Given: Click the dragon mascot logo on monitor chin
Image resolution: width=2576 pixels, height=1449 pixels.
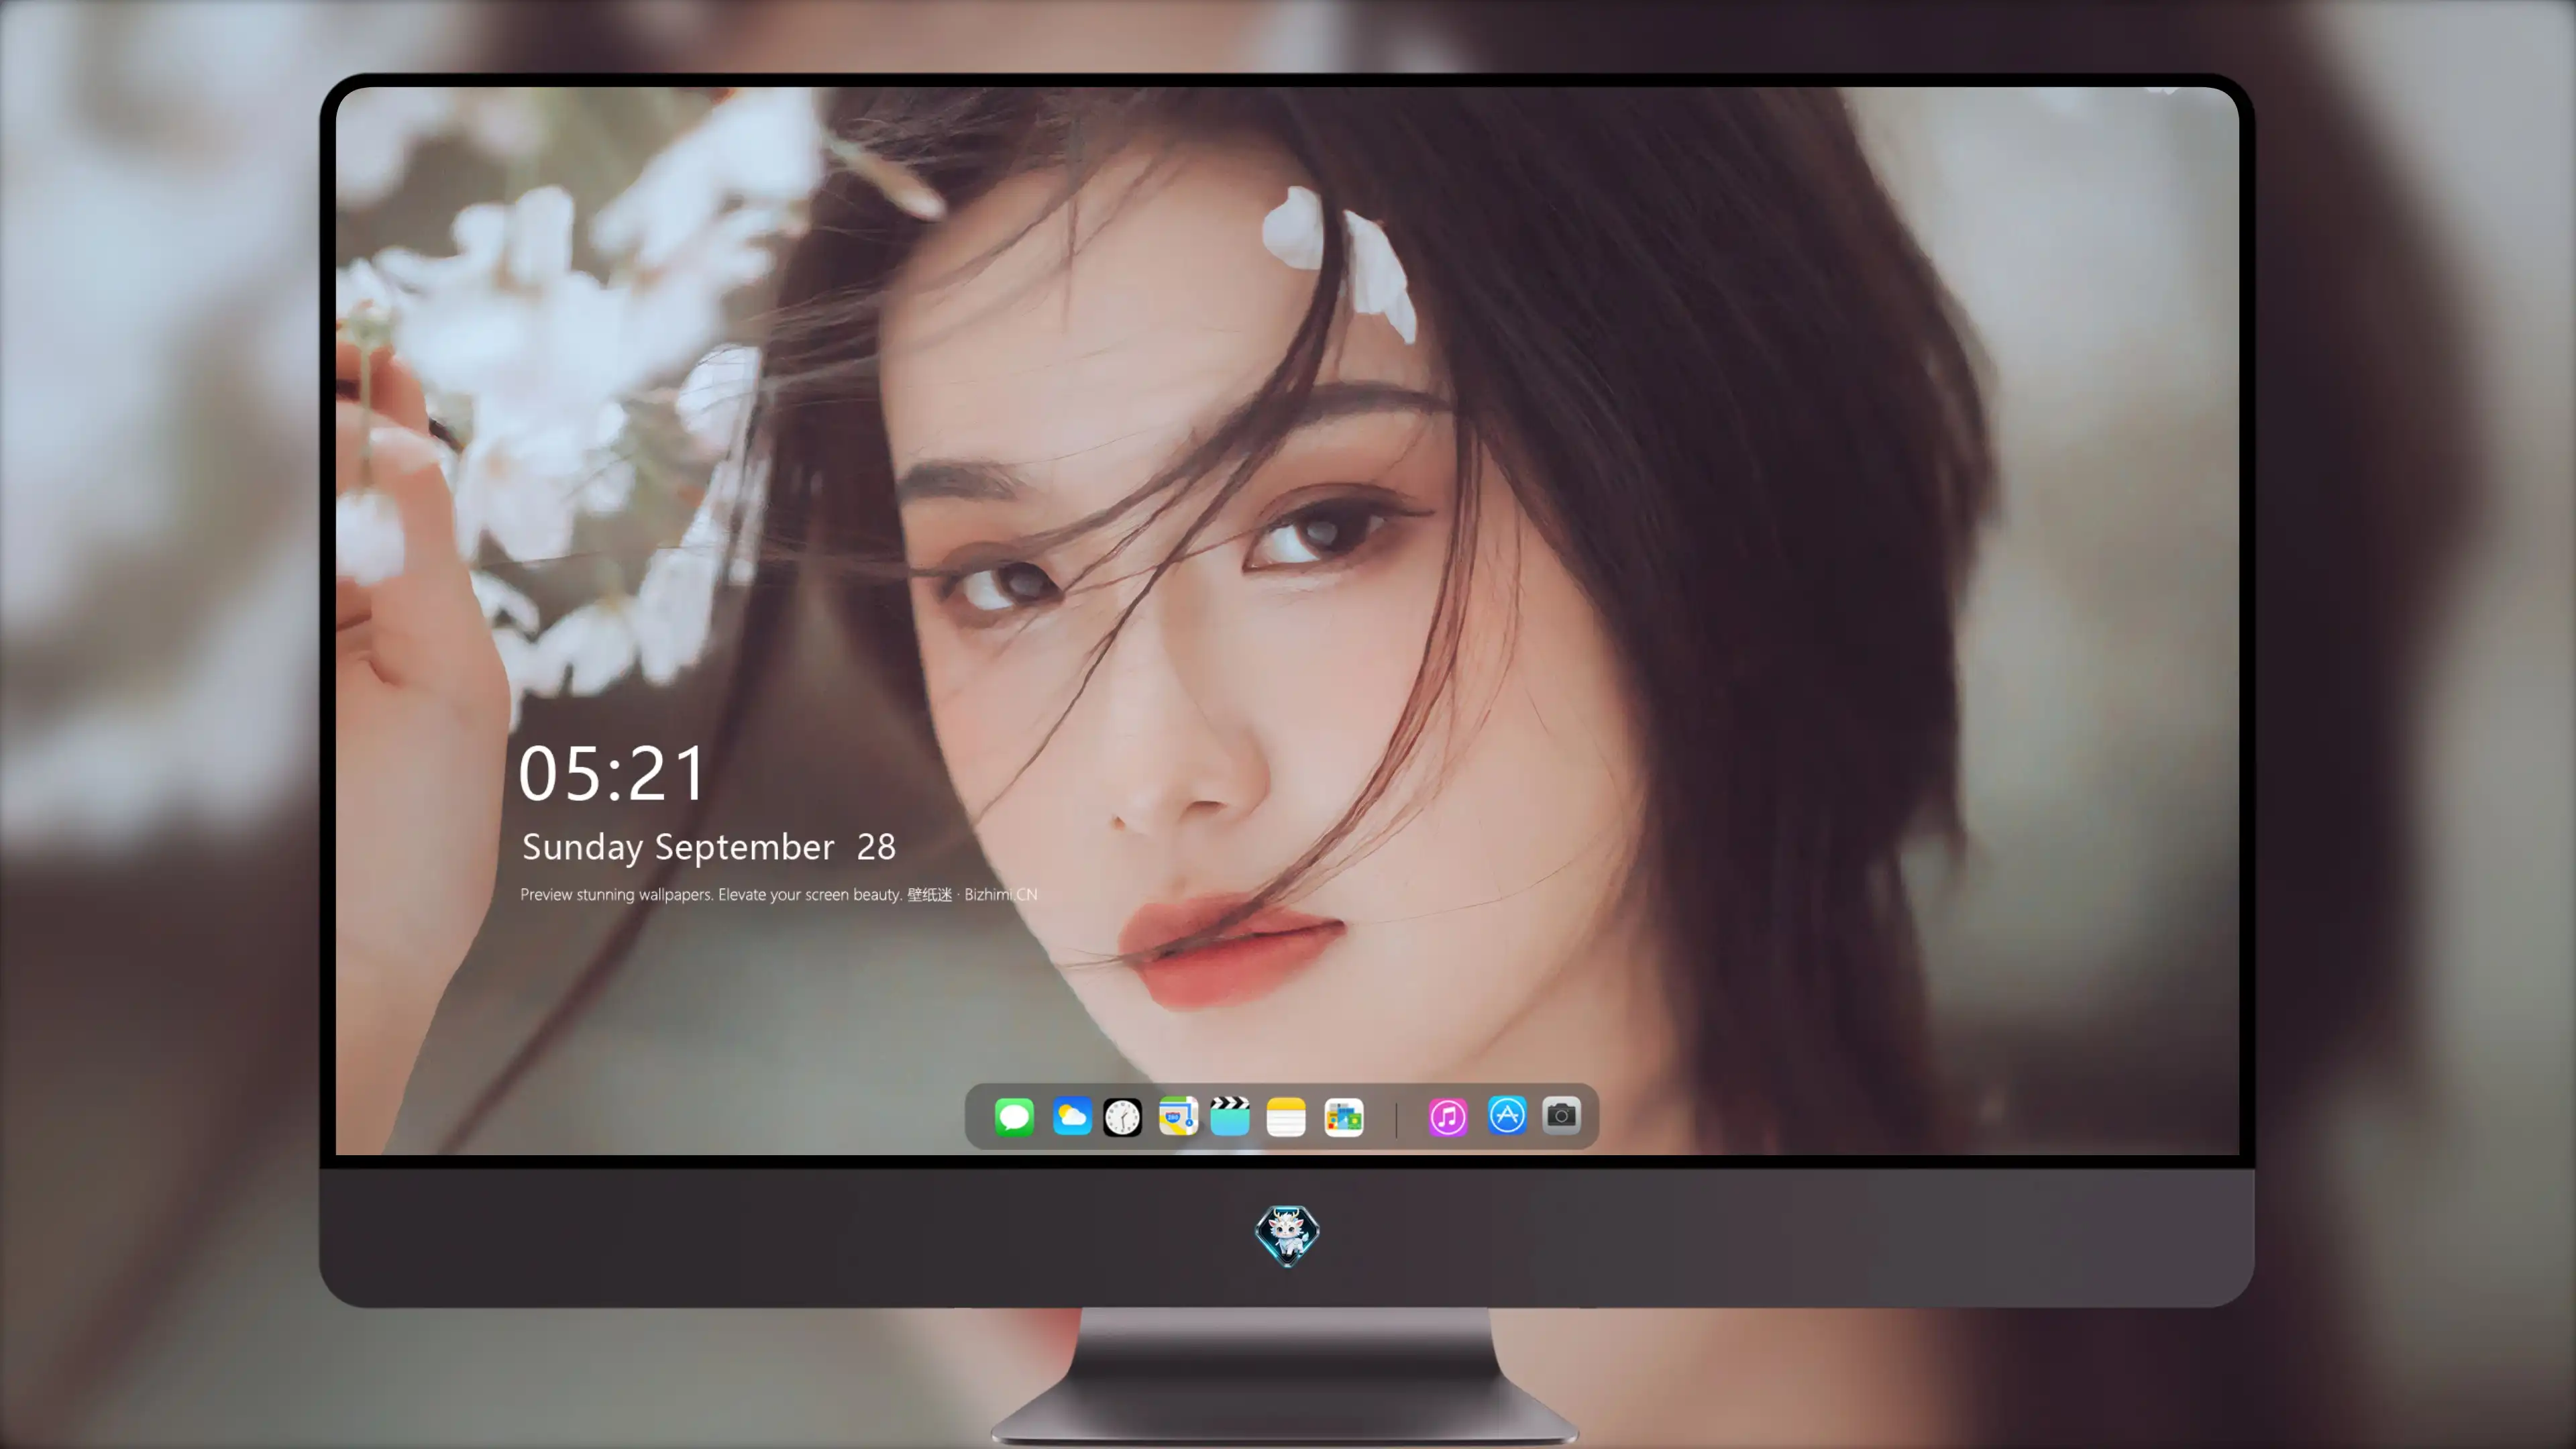Looking at the screenshot, I should click(1287, 1235).
